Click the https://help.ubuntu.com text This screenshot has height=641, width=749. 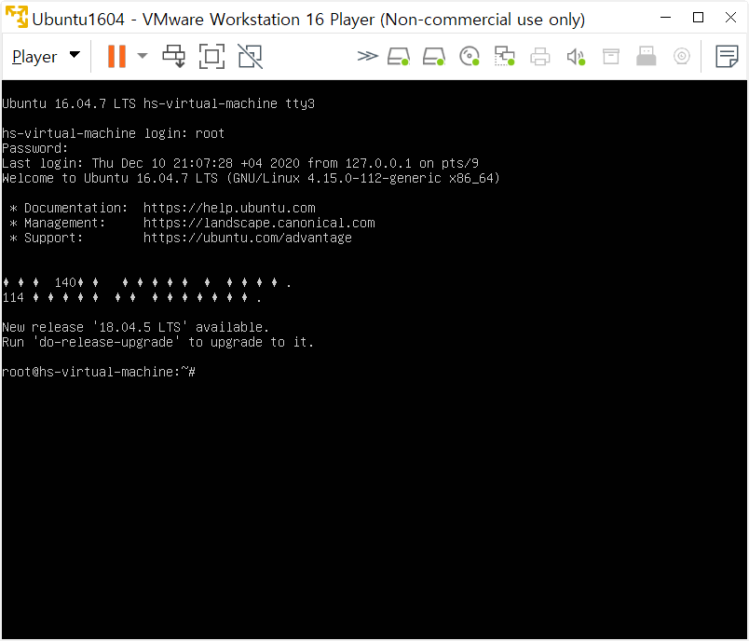tap(229, 209)
